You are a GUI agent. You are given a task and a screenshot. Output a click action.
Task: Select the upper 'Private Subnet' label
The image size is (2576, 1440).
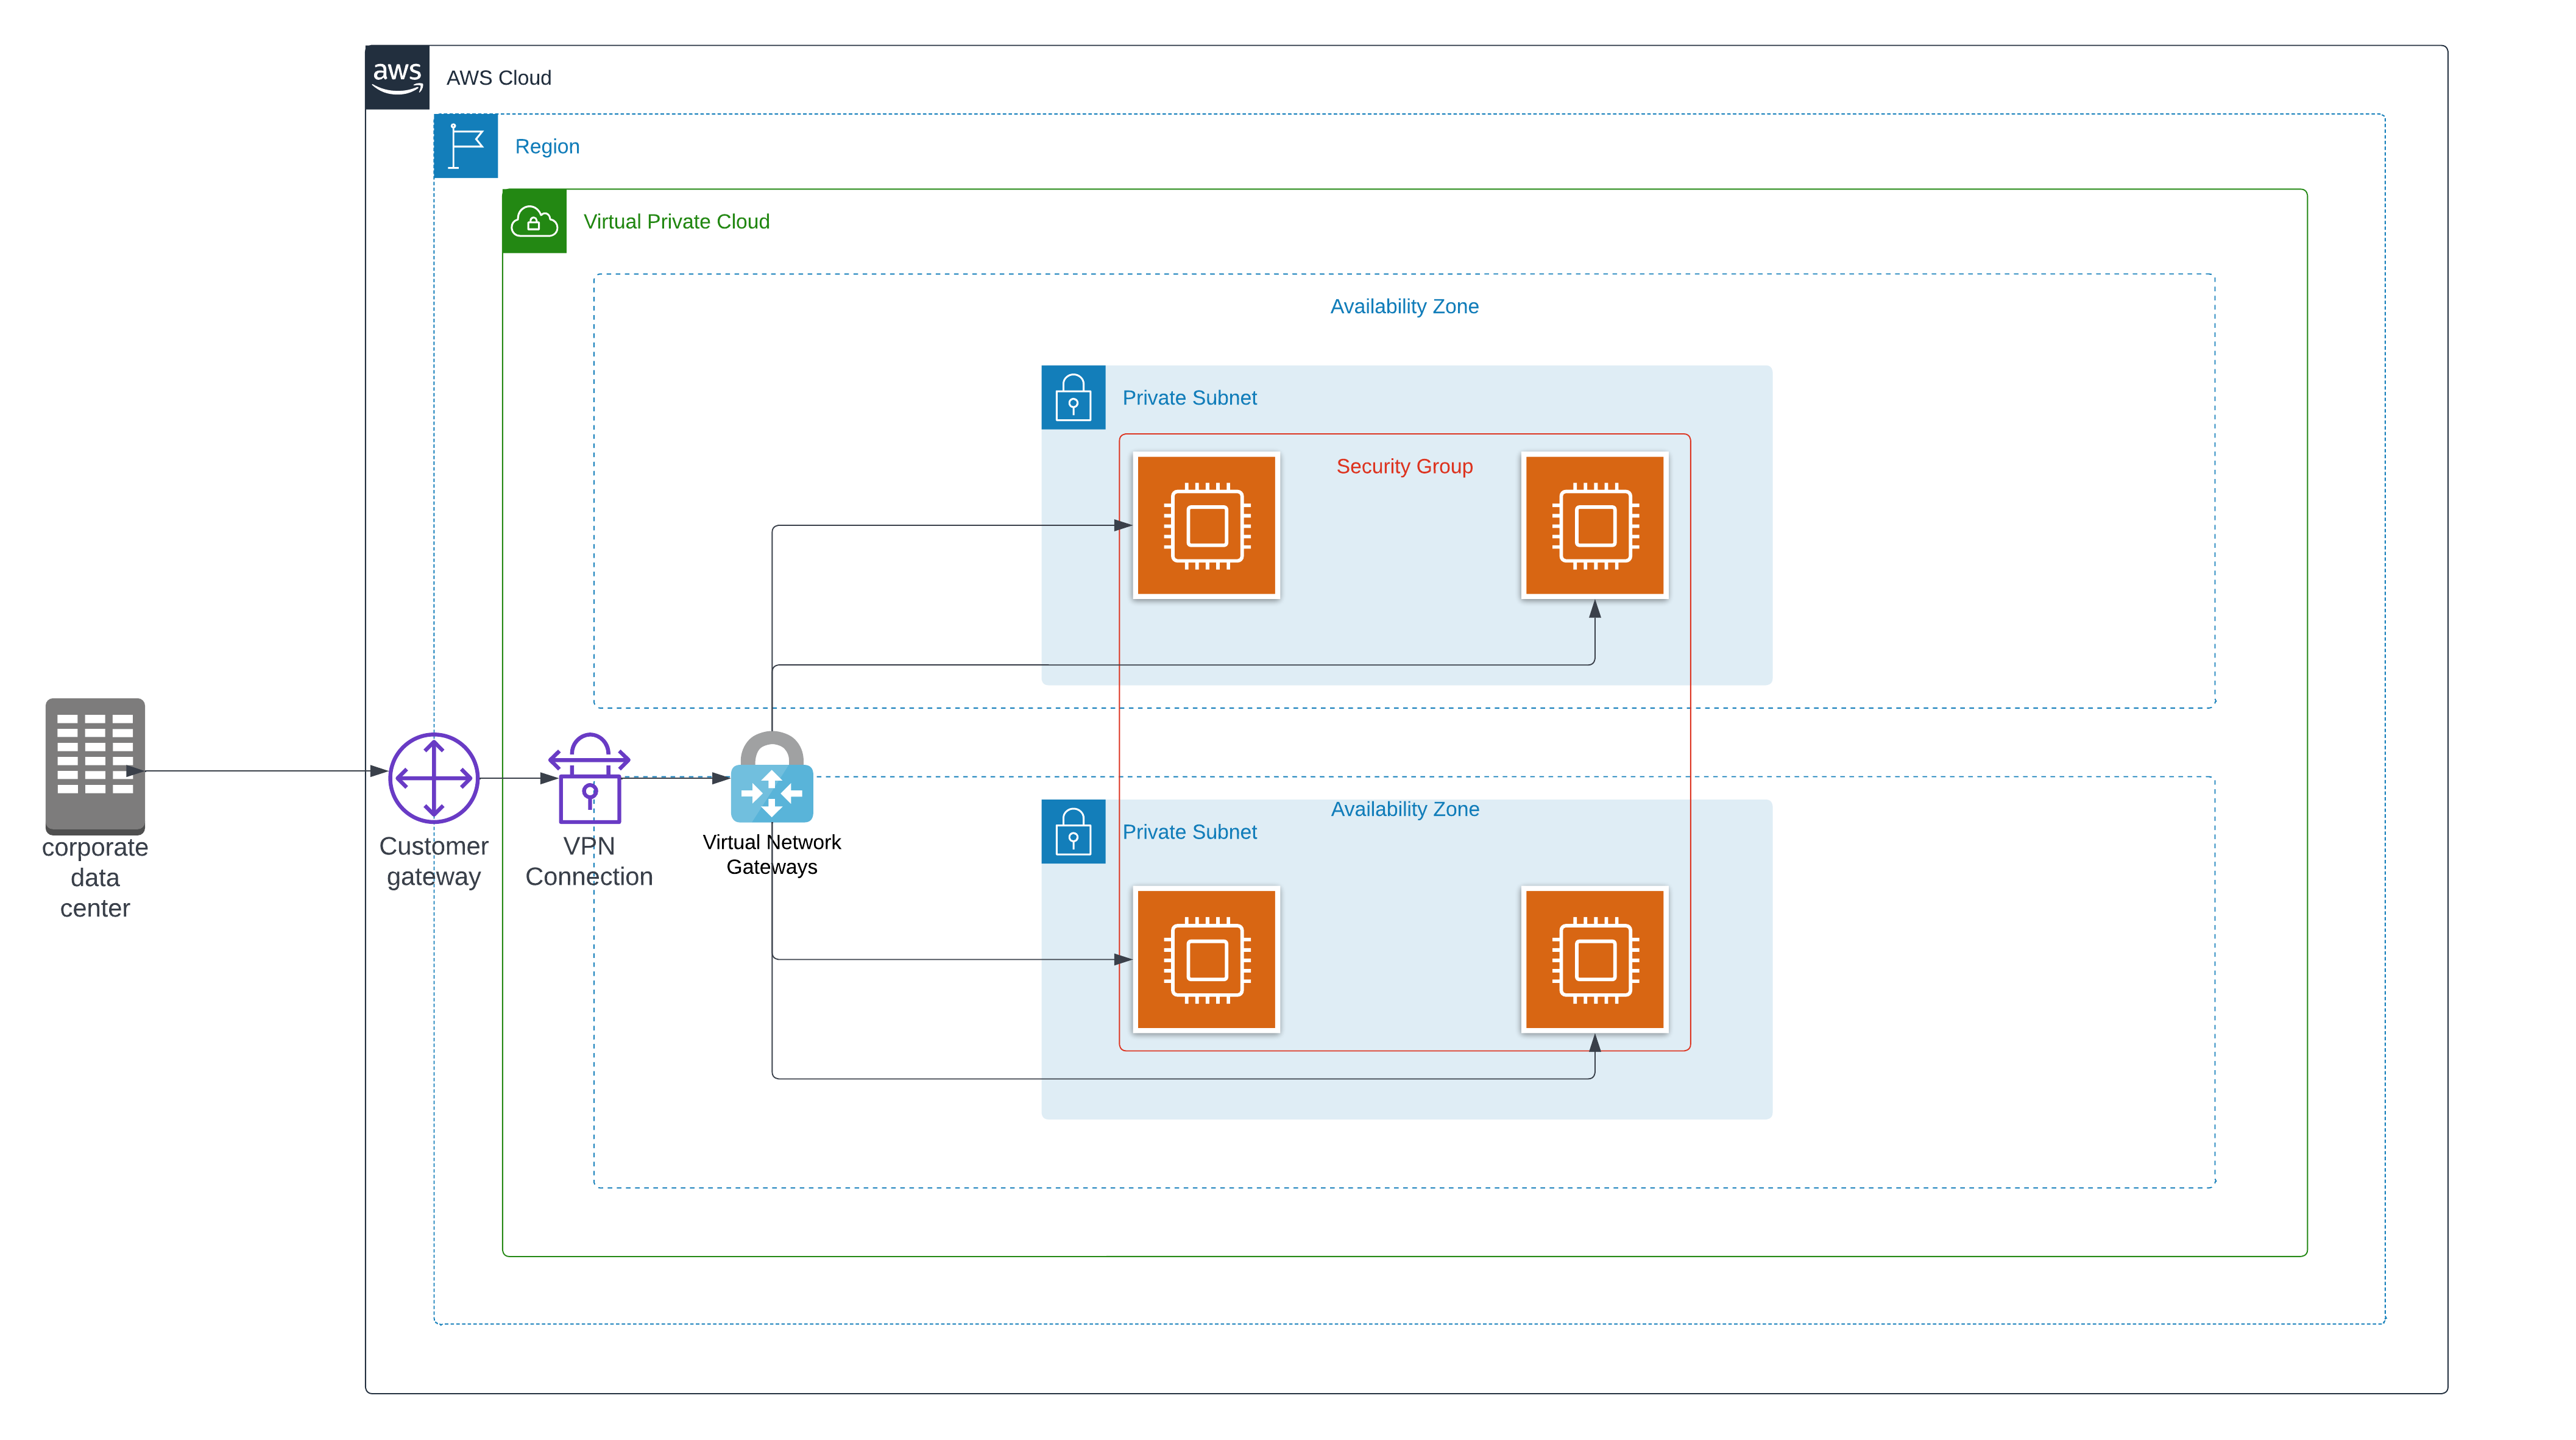coord(1190,398)
